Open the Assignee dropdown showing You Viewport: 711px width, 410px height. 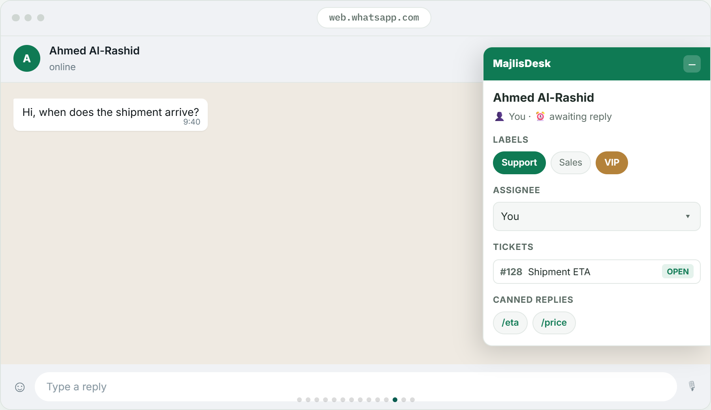click(596, 216)
